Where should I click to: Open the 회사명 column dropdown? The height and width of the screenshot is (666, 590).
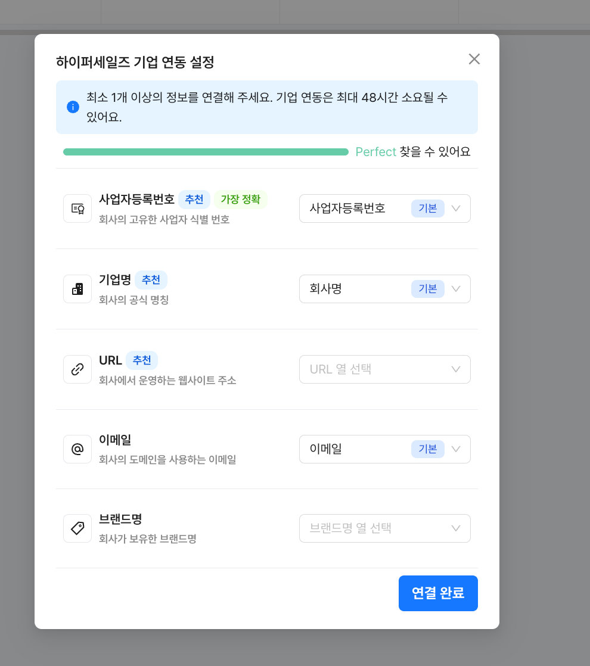[x=384, y=289]
